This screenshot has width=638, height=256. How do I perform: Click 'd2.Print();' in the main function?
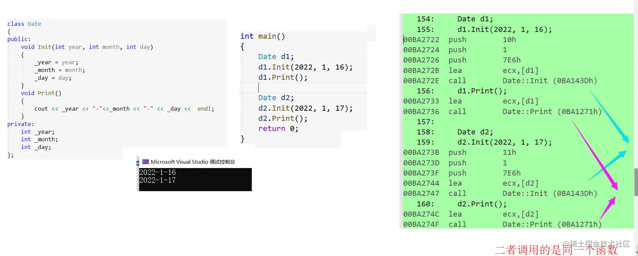coord(283,118)
